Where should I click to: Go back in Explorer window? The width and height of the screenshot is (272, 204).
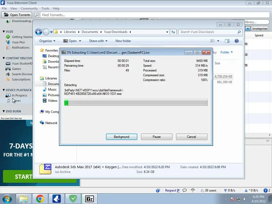pyautogui.click(x=39, y=32)
